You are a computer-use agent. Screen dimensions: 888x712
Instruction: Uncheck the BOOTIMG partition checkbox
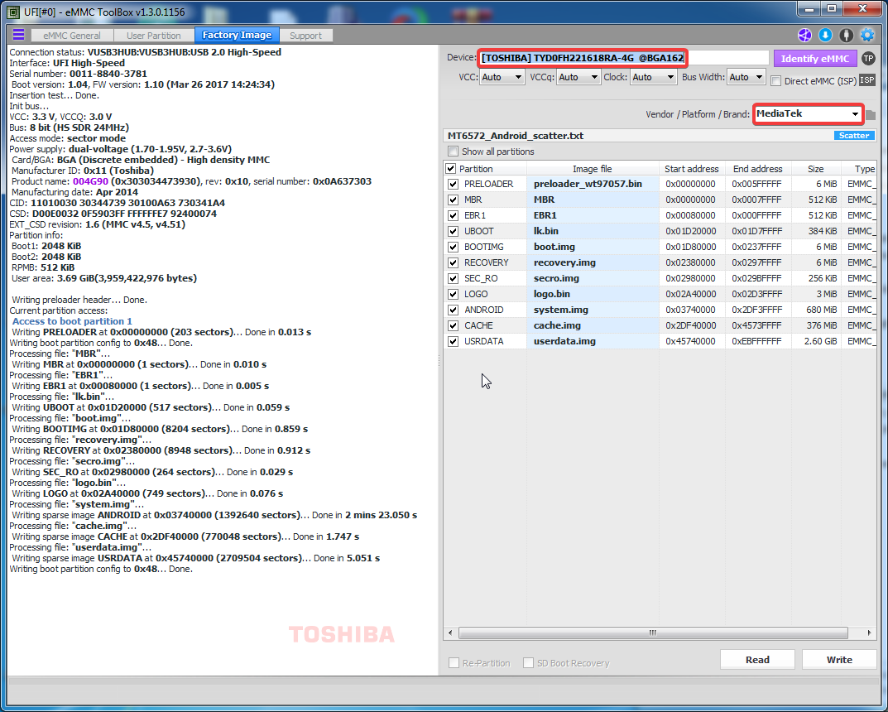(453, 247)
